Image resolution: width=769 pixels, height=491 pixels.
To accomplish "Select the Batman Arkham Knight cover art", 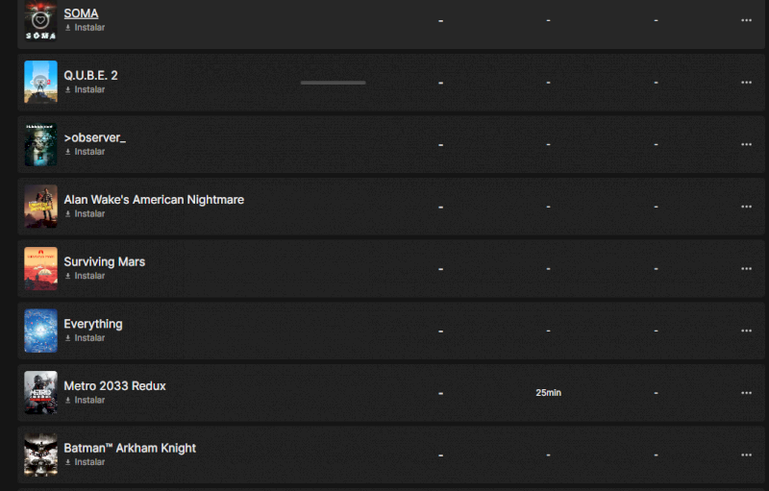I will pos(40,454).
